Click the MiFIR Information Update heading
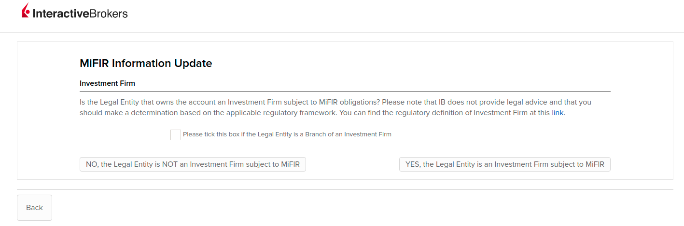Image resolution: width=684 pixels, height=226 pixels. (146, 63)
